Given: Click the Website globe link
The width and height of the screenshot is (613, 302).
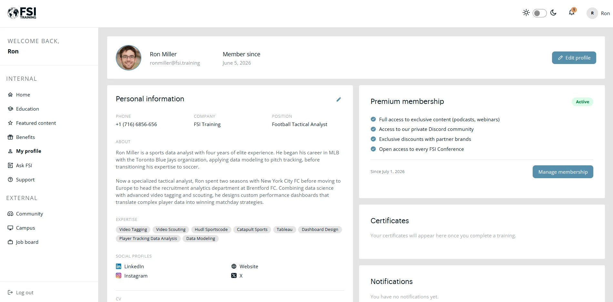Looking at the screenshot, I should [245, 266].
